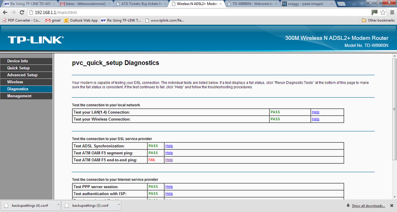This screenshot has height=212, width=397.
Task: Open the Re: Using TP-LINK T... bookmark
Action: point(121,20)
